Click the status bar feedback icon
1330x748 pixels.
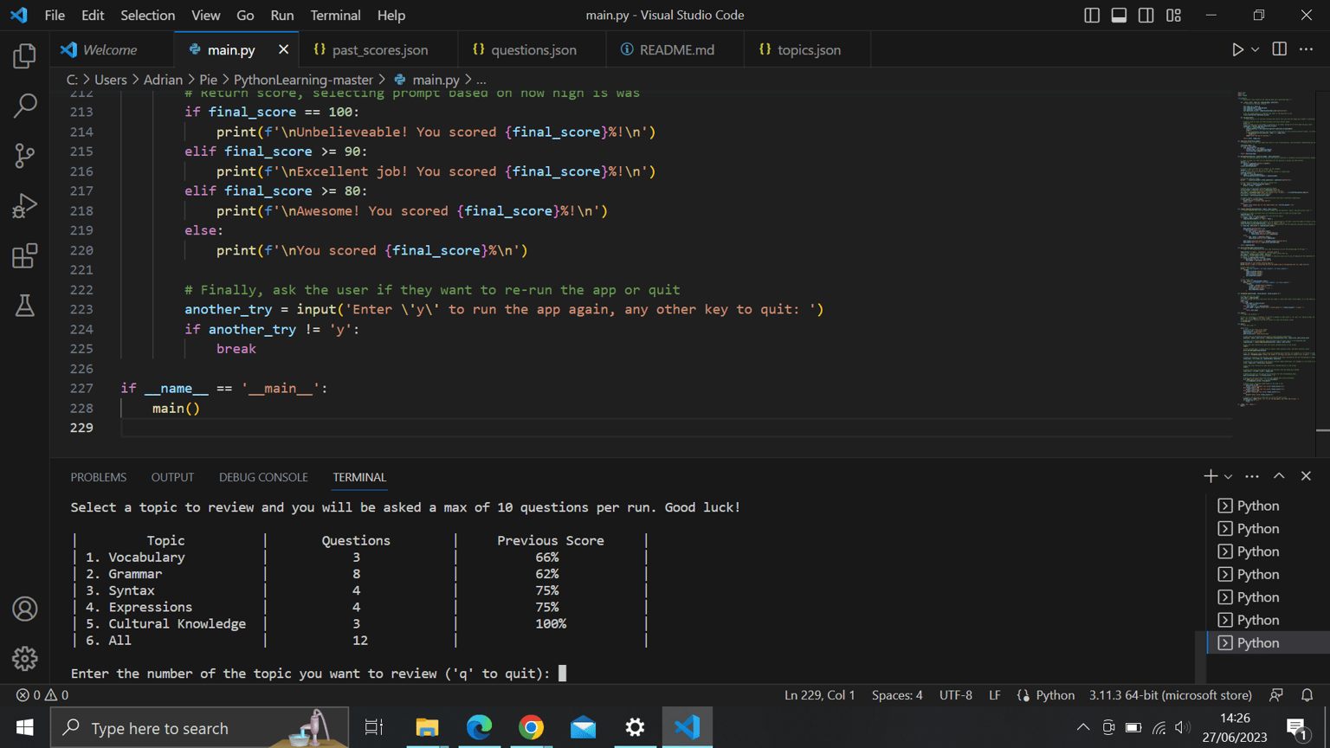click(1276, 695)
